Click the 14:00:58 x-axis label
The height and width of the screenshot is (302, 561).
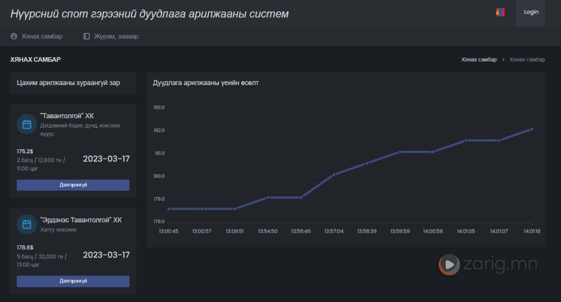point(433,231)
